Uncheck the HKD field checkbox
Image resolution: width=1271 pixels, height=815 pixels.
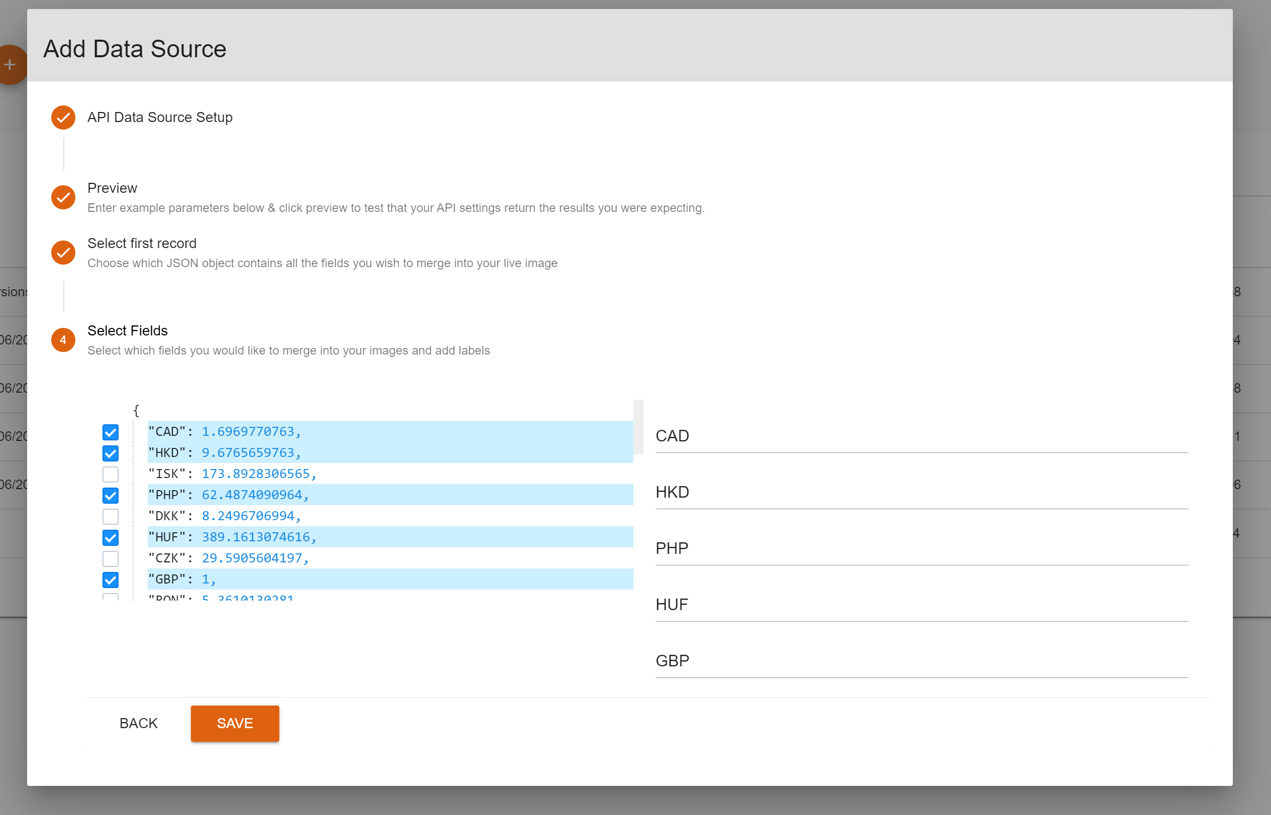click(110, 453)
